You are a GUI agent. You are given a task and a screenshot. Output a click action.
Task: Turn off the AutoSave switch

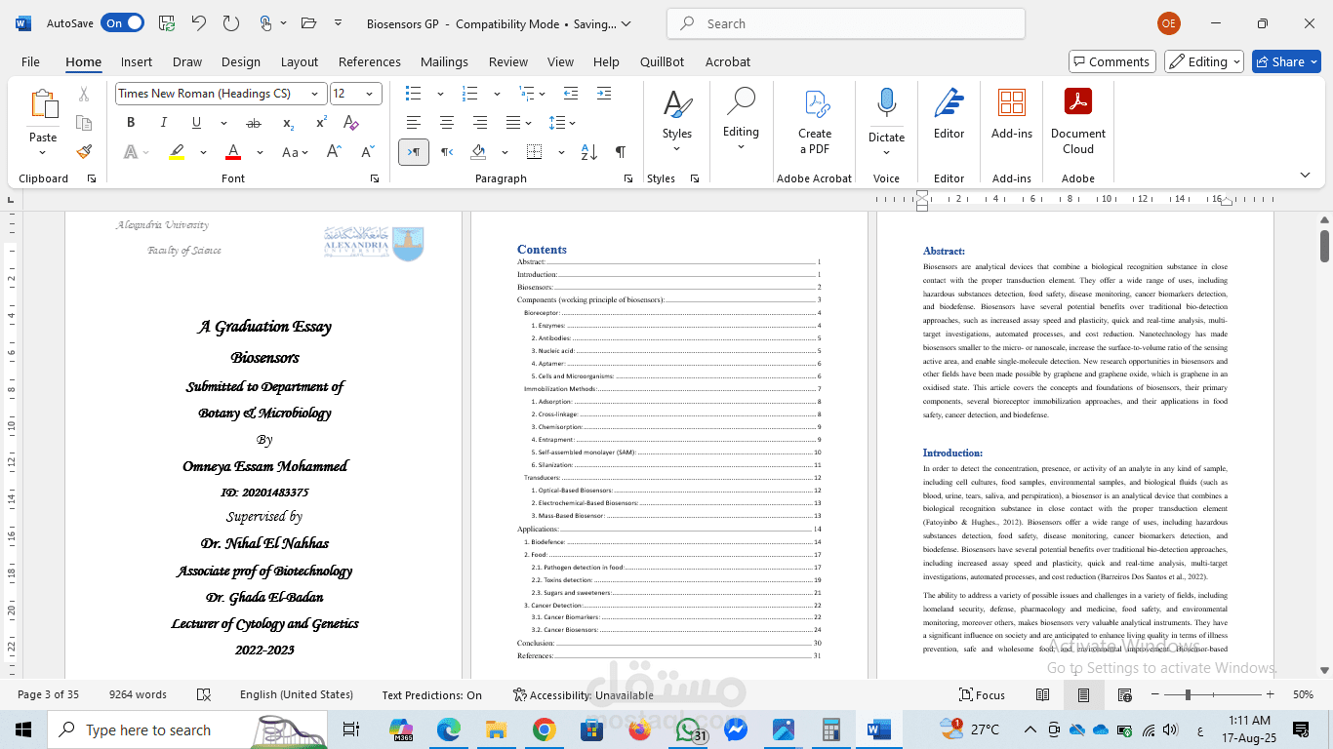tap(123, 23)
